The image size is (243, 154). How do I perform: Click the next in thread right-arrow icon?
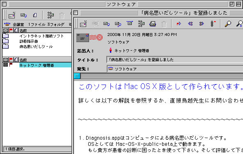pyautogui.click(x=202, y=24)
